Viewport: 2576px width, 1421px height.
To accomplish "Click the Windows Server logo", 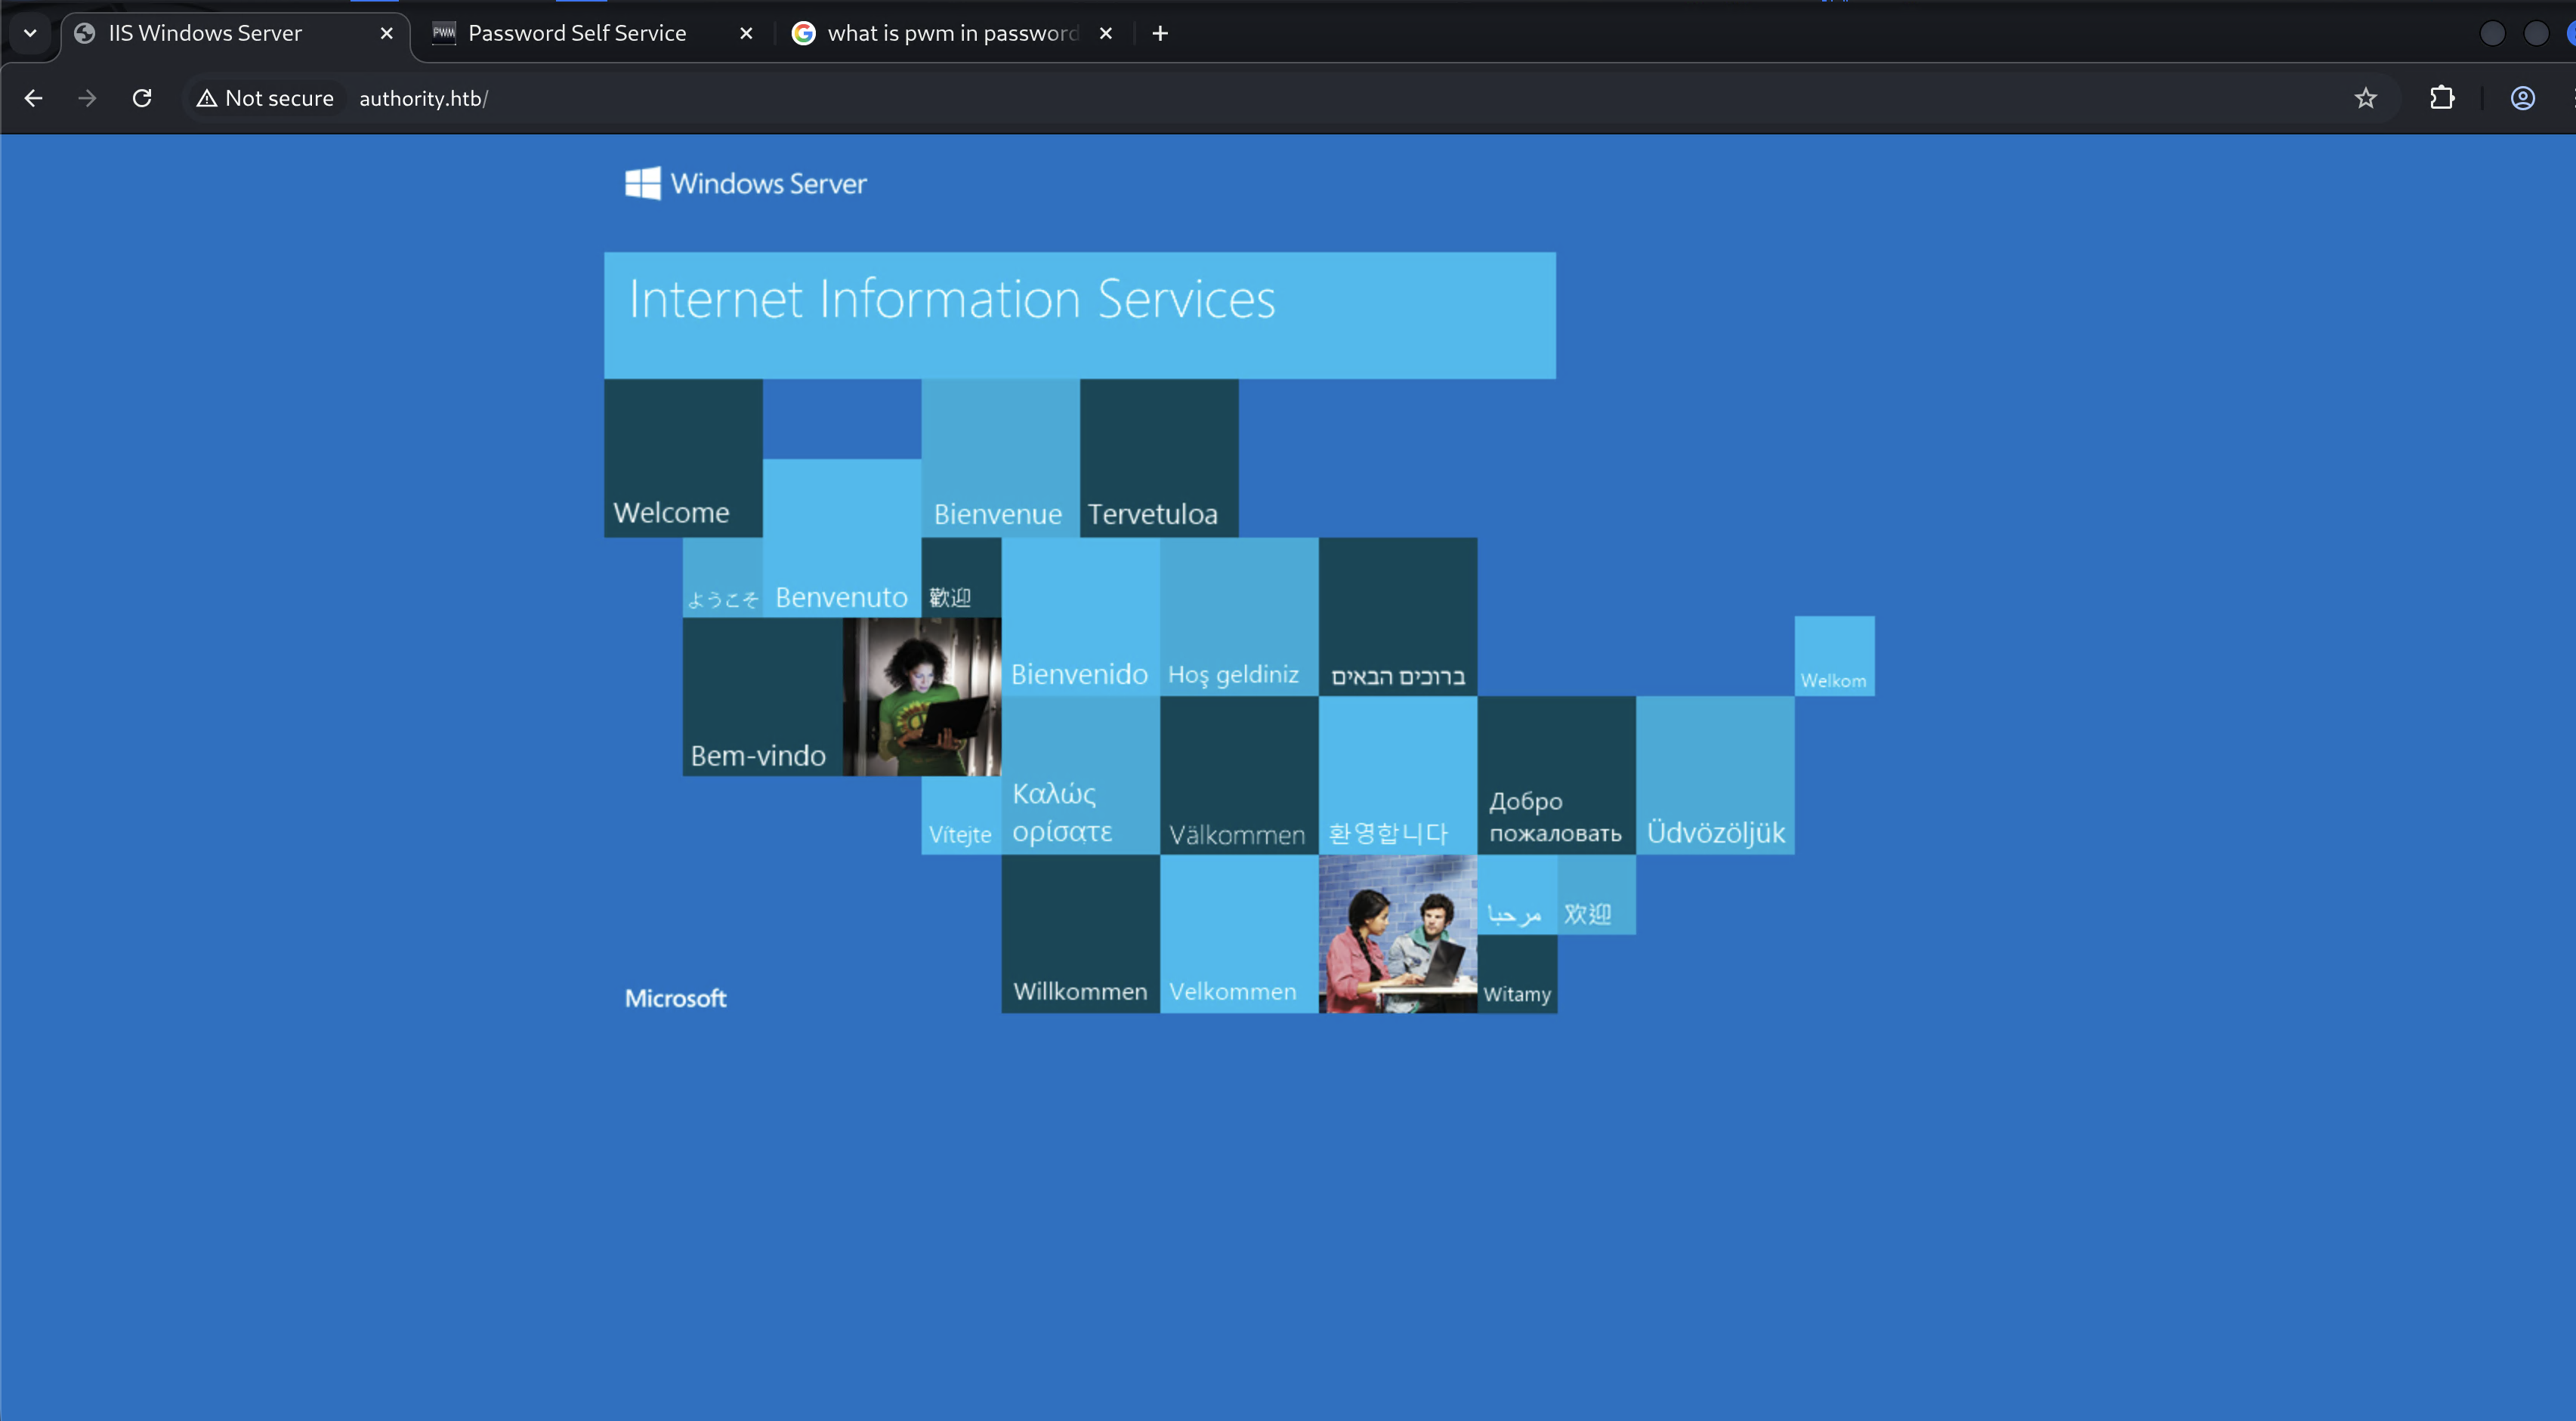I will coord(746,184).
